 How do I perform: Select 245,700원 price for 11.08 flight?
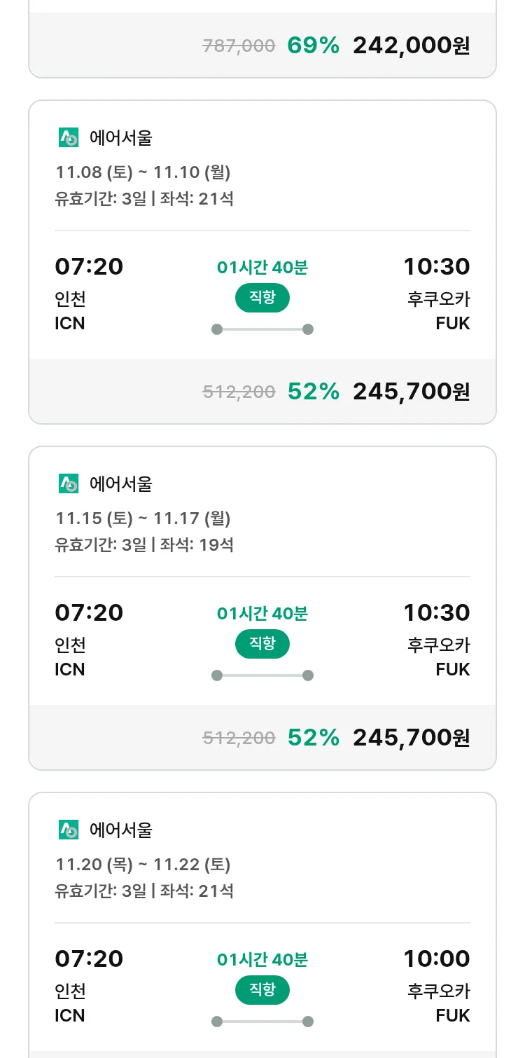(x=411, y=391)
